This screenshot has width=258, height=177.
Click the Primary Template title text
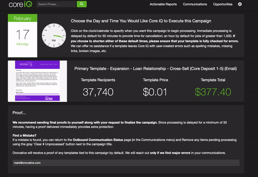click(x=156, y=68)
